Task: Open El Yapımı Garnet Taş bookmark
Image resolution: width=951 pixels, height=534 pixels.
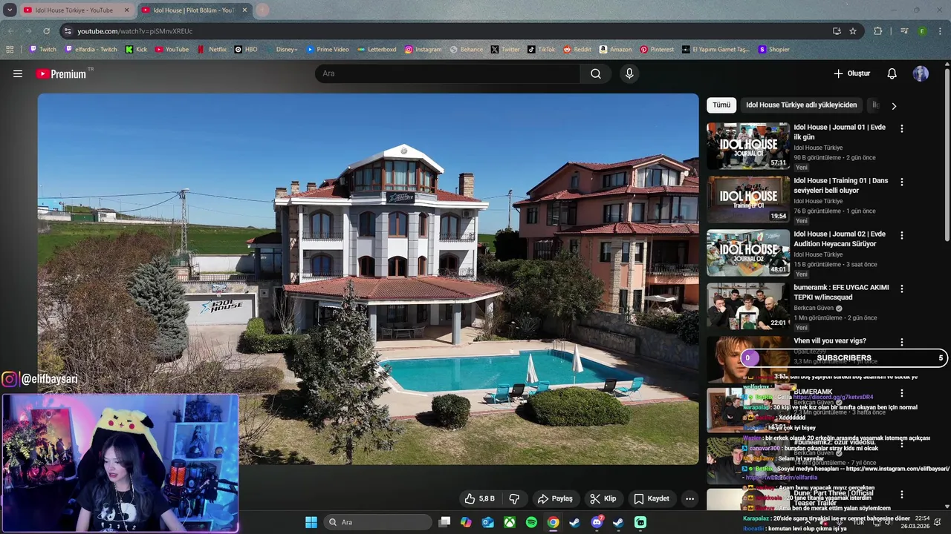Action: [715, 50]
